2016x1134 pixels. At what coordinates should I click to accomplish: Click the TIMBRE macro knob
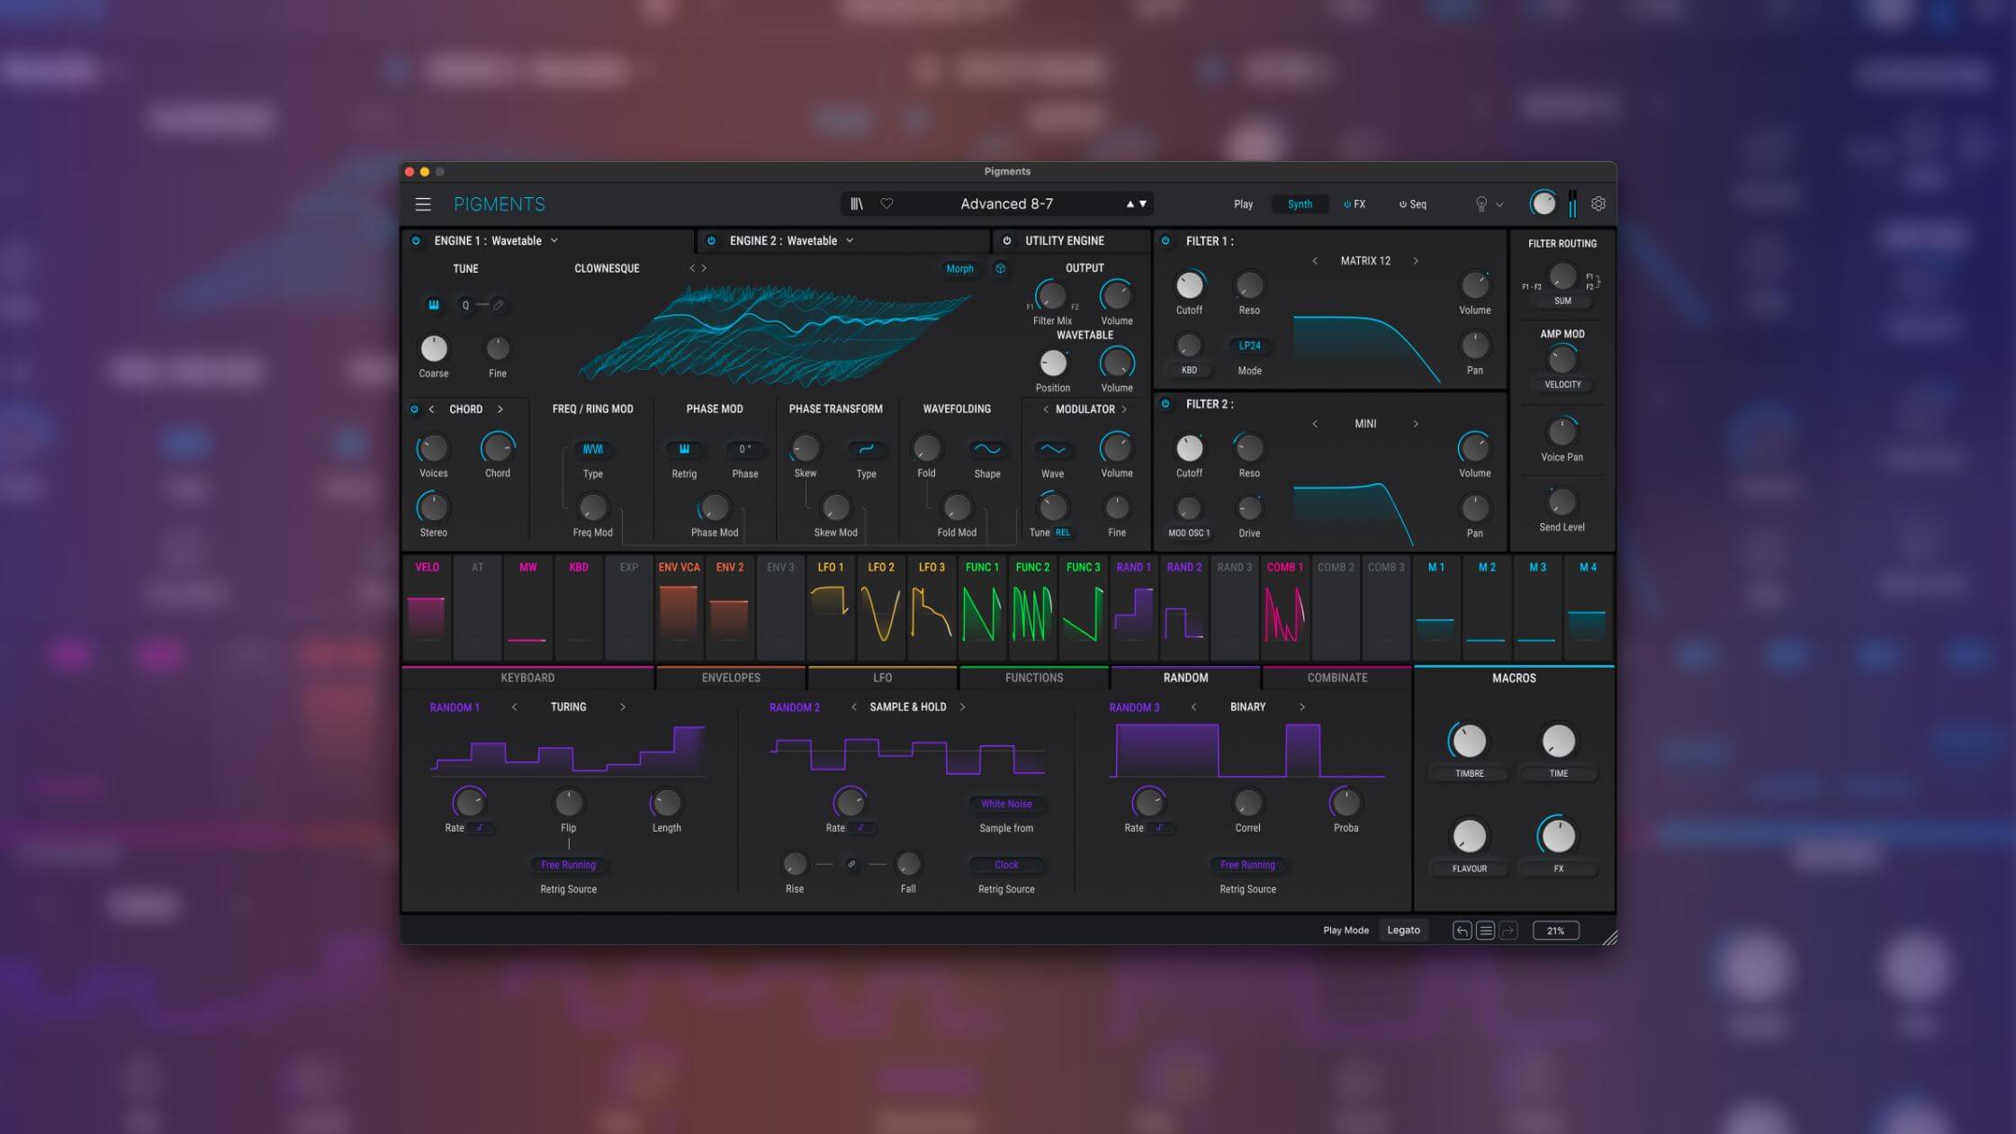(x=1469, y=742)
